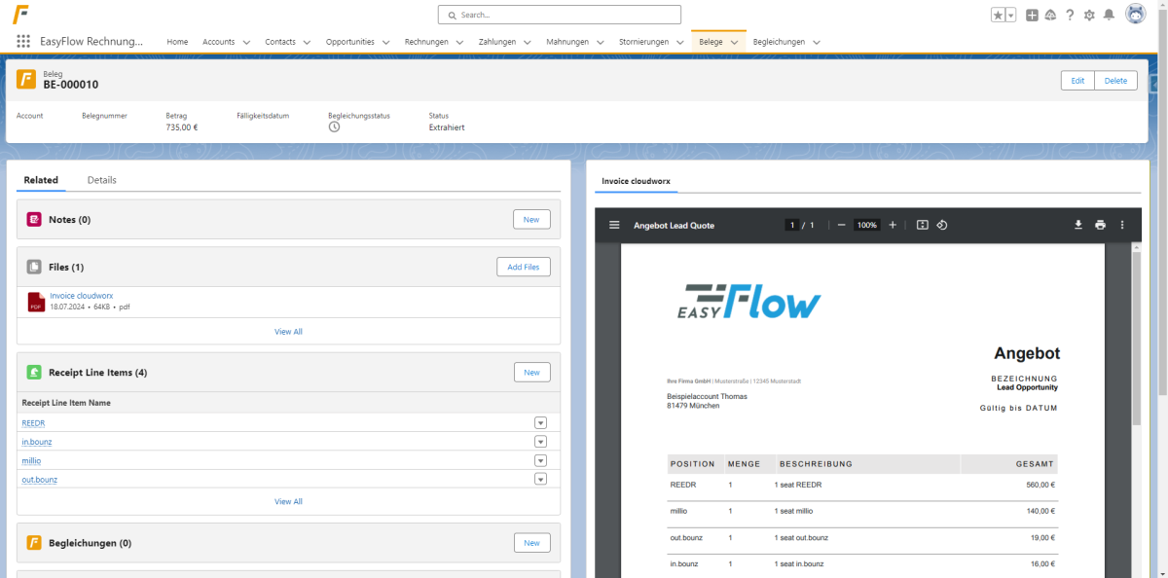The height and width of the screenshot is (578, 1168).
Task: Expand the Rechnungen tab dropdown chevron
Action: (x=459, y=42)
